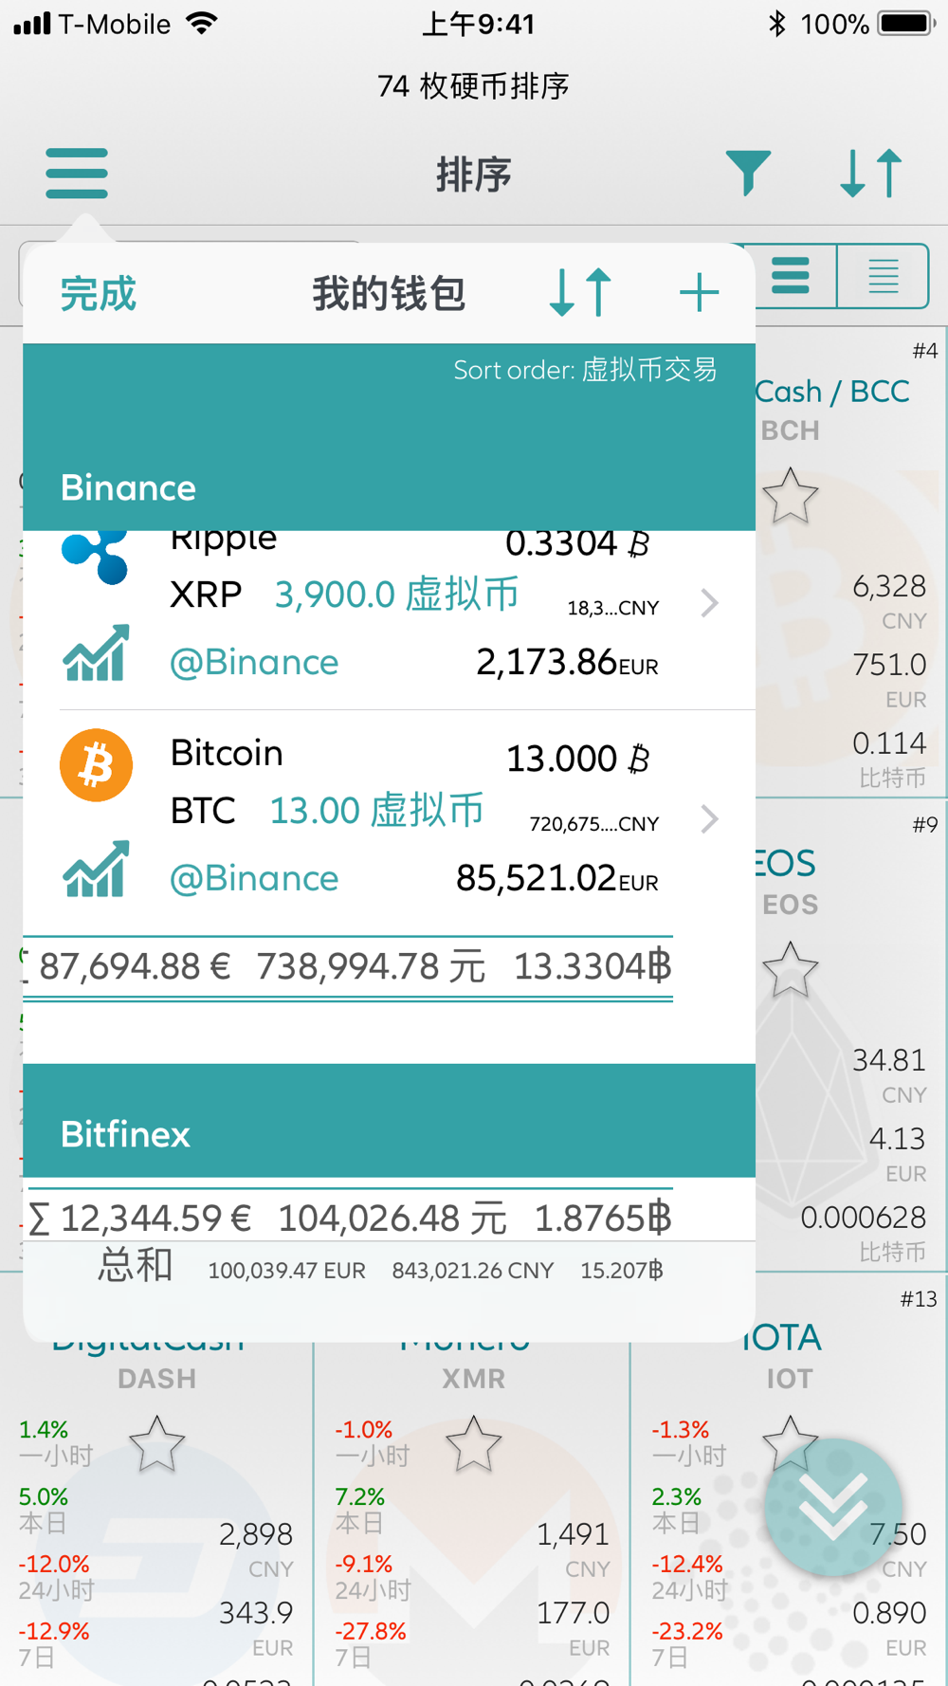Expand Bitcoin BTC holding details chevron
This screenshot has width=948, height=1686.
[x=709, y=819]
